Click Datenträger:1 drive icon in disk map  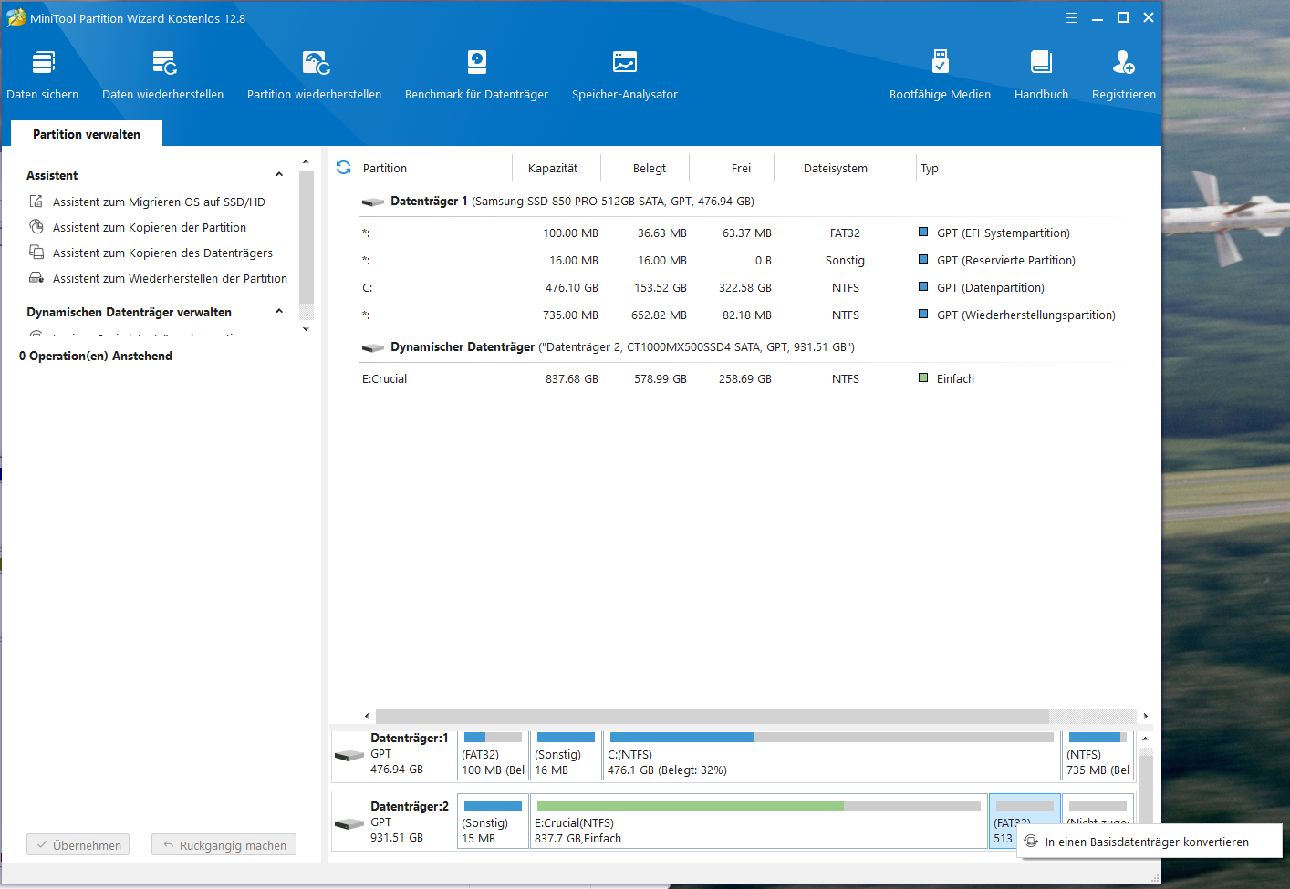(x=349, y=755)
